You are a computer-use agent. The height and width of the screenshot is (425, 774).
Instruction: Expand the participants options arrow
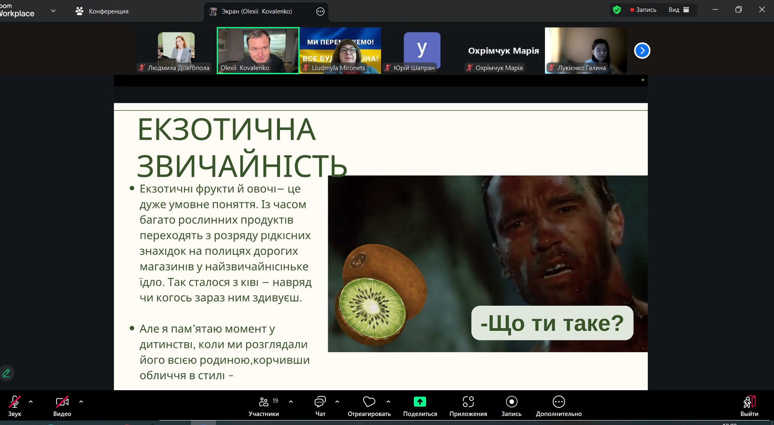pos(291,402)
